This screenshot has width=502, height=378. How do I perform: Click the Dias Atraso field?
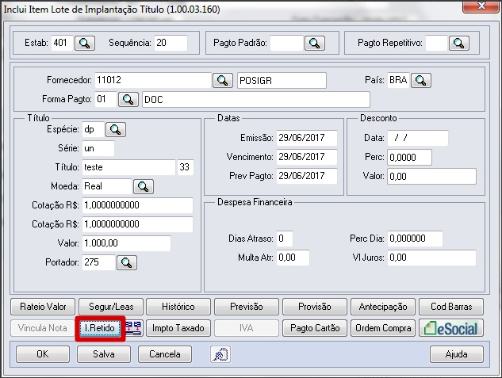click(284, 239)
